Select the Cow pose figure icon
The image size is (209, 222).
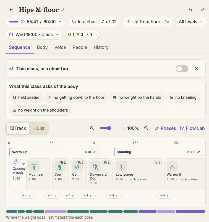60,167
